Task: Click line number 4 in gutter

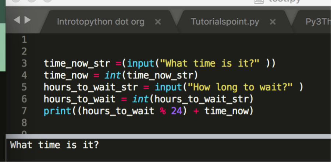Action: [24, 75]
